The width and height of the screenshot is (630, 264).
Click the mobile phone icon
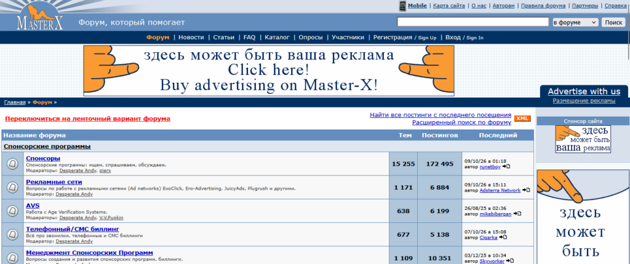coord(402,6)
